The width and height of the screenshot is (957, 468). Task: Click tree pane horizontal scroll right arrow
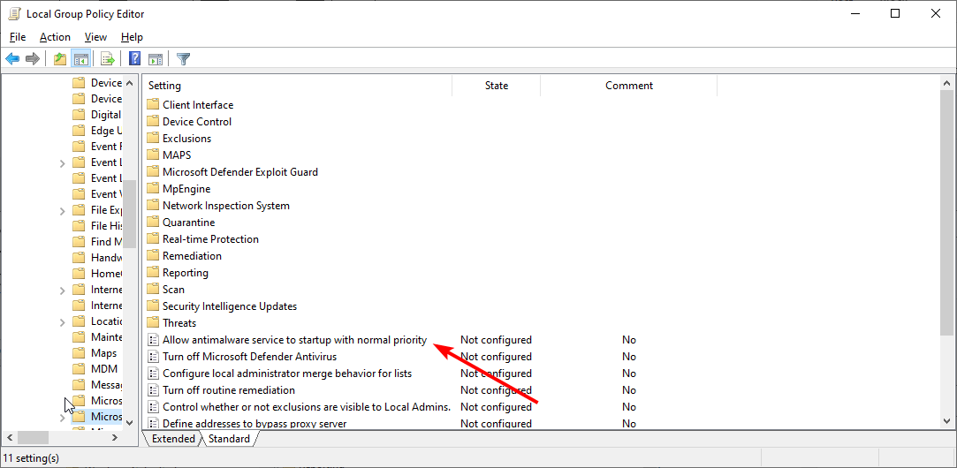(x=115, y=437)
